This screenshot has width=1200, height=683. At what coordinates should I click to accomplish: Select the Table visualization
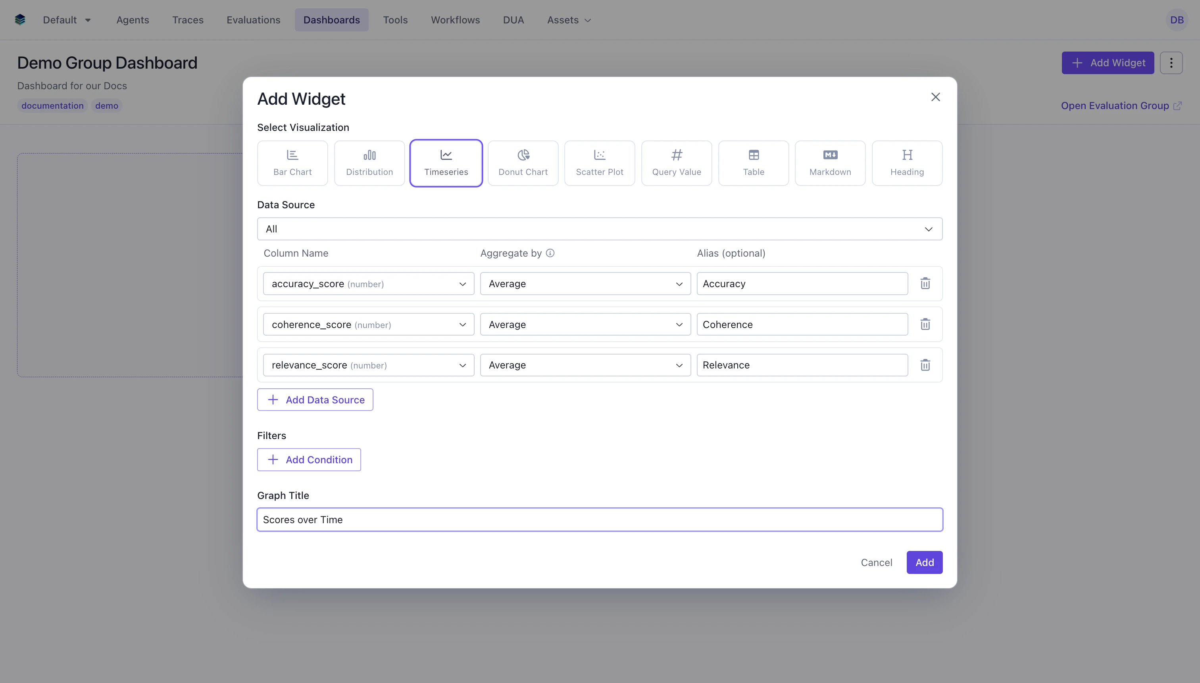[753, 163]
